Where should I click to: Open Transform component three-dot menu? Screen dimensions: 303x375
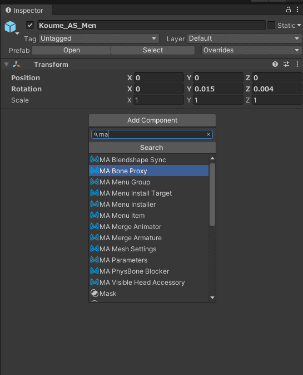click(x=297, y=64)
